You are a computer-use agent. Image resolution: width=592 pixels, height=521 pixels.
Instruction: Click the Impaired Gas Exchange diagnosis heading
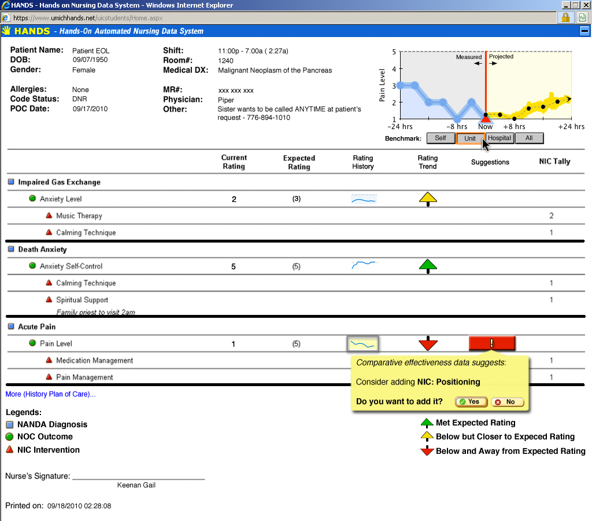tap(60, 182)
